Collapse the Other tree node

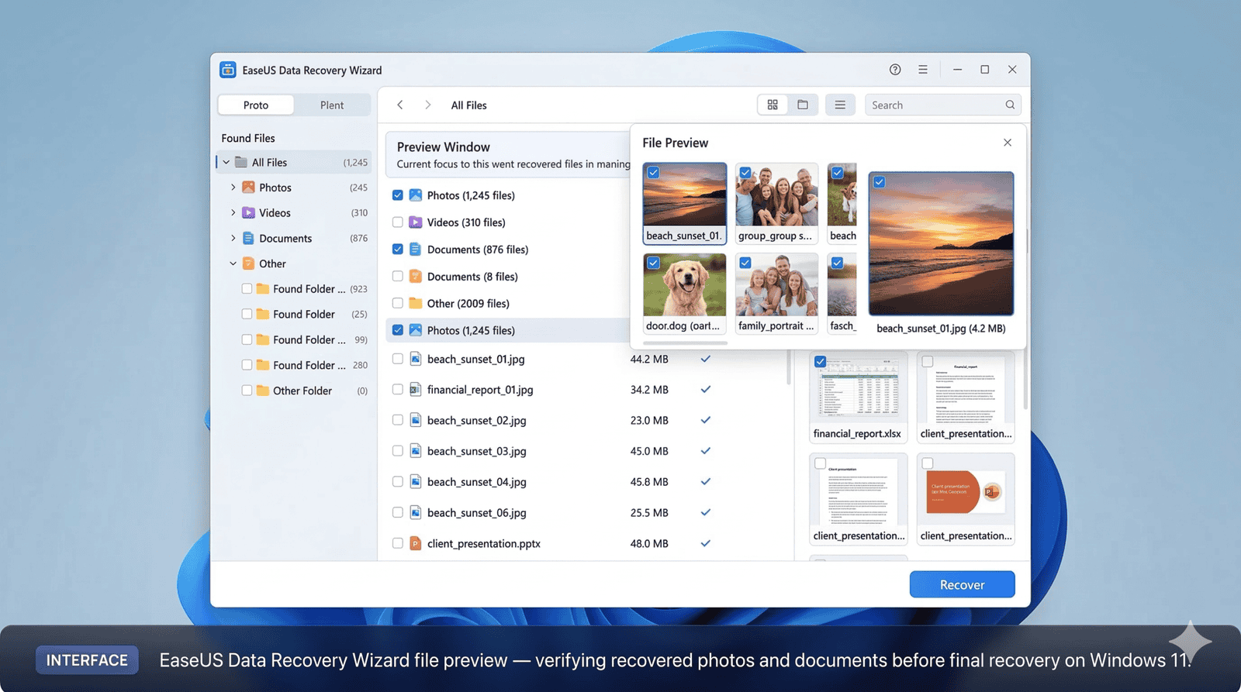(233, 263)
